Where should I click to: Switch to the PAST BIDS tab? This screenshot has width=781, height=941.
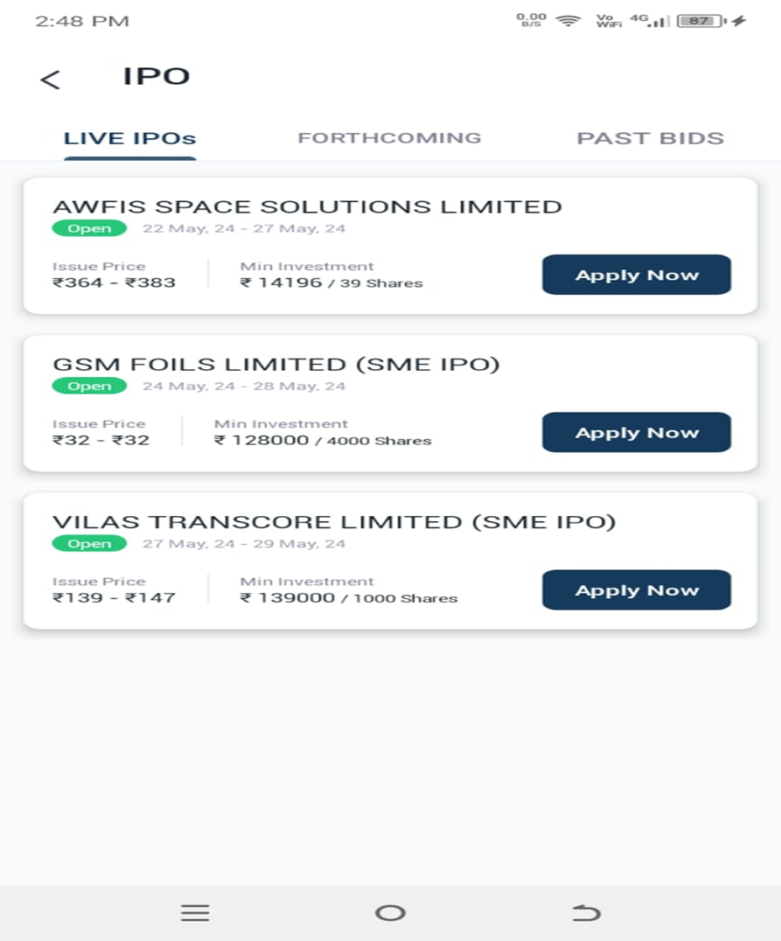pos(650,138)
